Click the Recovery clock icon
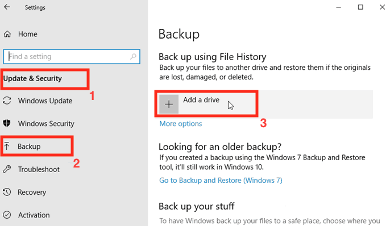Image resolution: width=390 pixels, height=226 pixels. click(7, 192)
